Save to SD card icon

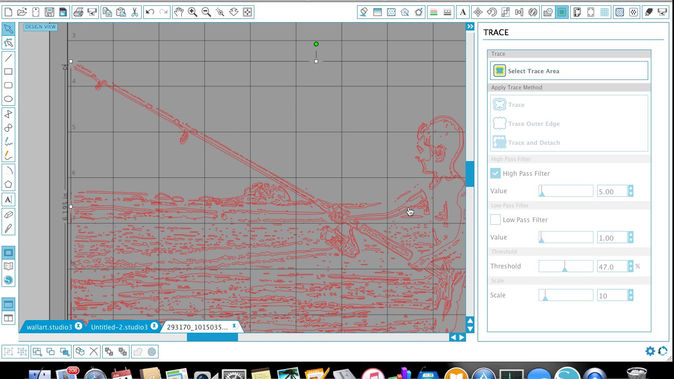click(63, 12)
